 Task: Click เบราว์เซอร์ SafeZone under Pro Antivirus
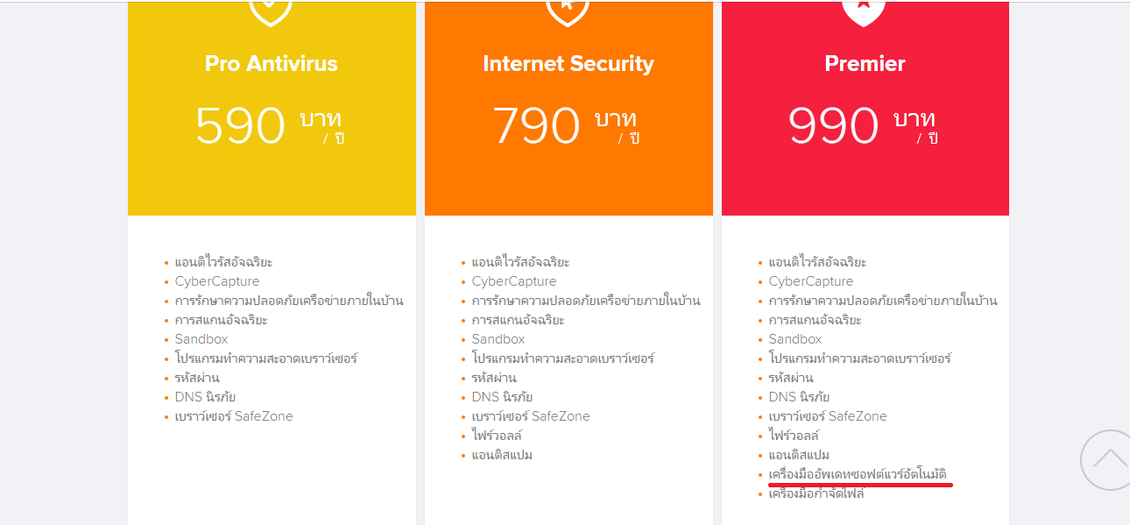pyautogui.click(x=234, y=416)
